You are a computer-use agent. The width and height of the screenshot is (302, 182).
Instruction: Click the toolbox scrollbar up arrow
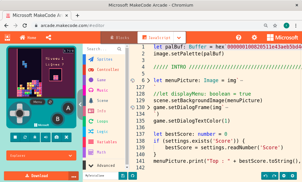pos(127,46)
